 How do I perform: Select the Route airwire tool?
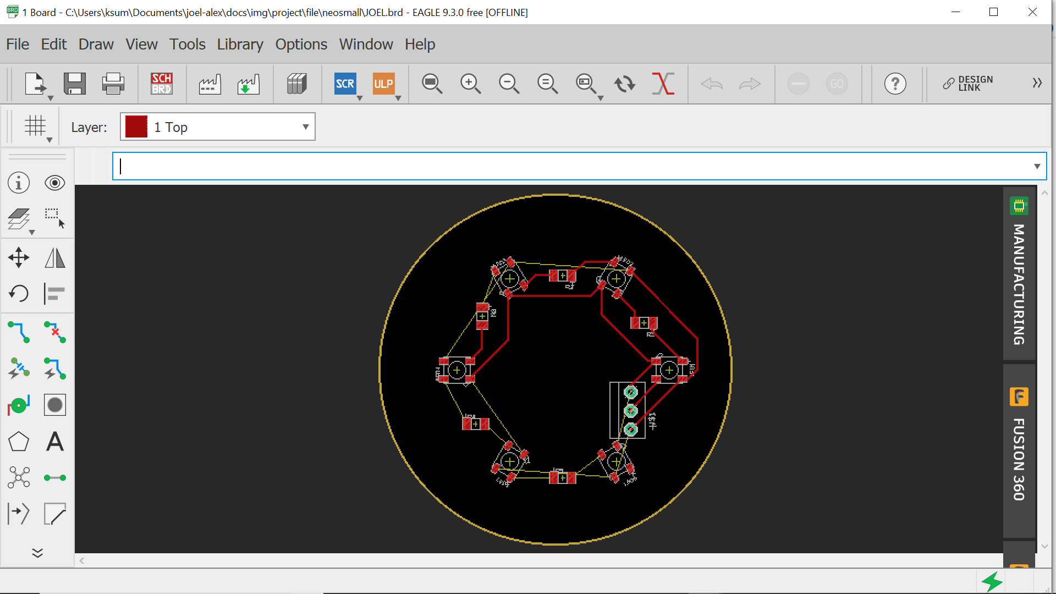19,332
